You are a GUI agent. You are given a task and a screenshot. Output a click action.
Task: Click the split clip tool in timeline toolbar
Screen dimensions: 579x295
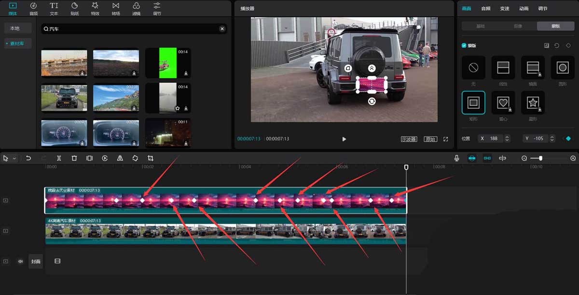[x=59, y=158]
